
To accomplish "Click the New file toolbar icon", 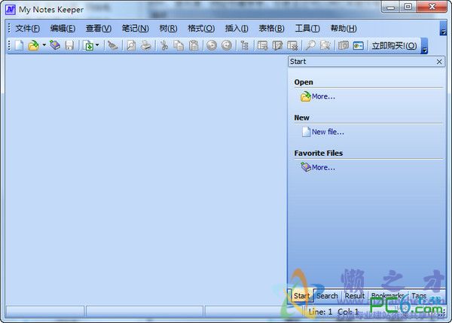I will (19, 45).
